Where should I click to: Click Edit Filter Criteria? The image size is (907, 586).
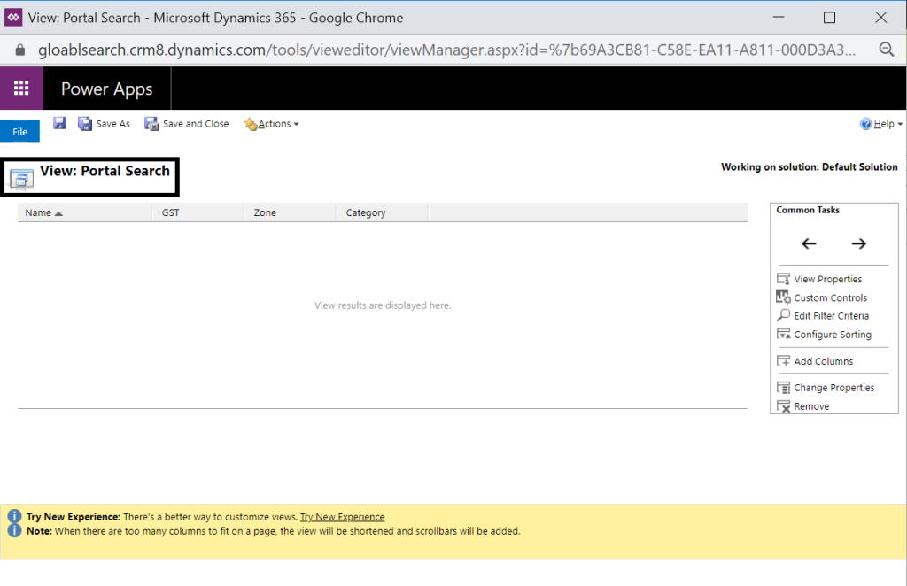(x=831, y=316)
